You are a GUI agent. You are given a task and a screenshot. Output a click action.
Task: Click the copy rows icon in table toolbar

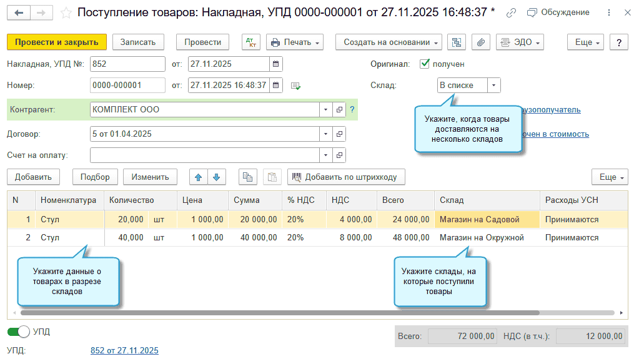tap(248, 177)
